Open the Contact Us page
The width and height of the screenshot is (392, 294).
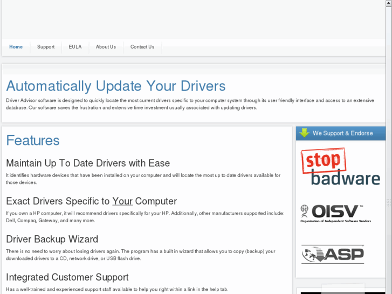142,47
